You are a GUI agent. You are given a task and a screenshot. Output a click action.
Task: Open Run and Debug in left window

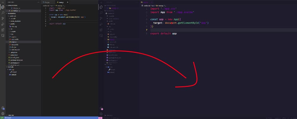(3, 24)
